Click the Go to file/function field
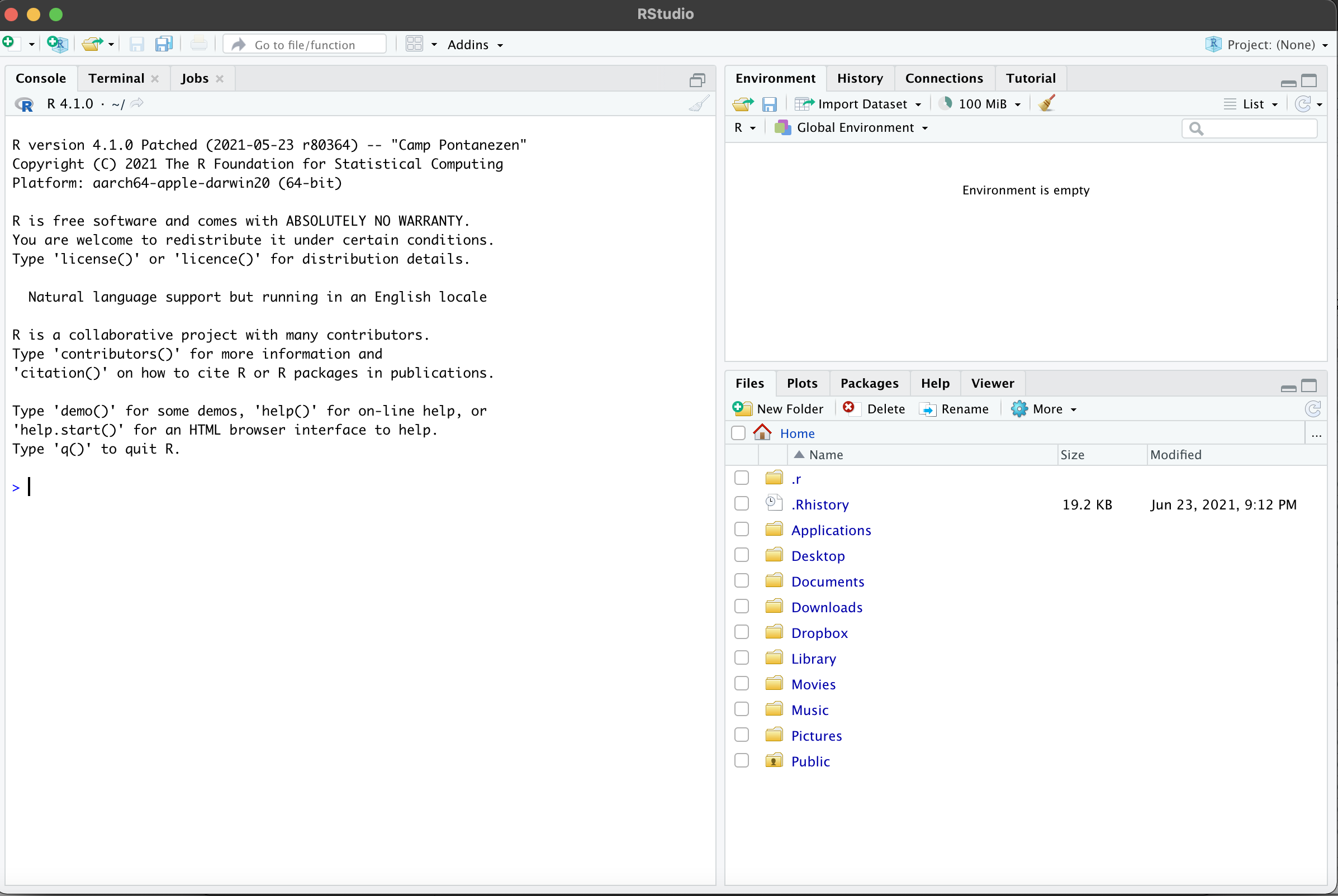Image resolution: width=1338 pixels, height=896 pixels. coord(305,45)
